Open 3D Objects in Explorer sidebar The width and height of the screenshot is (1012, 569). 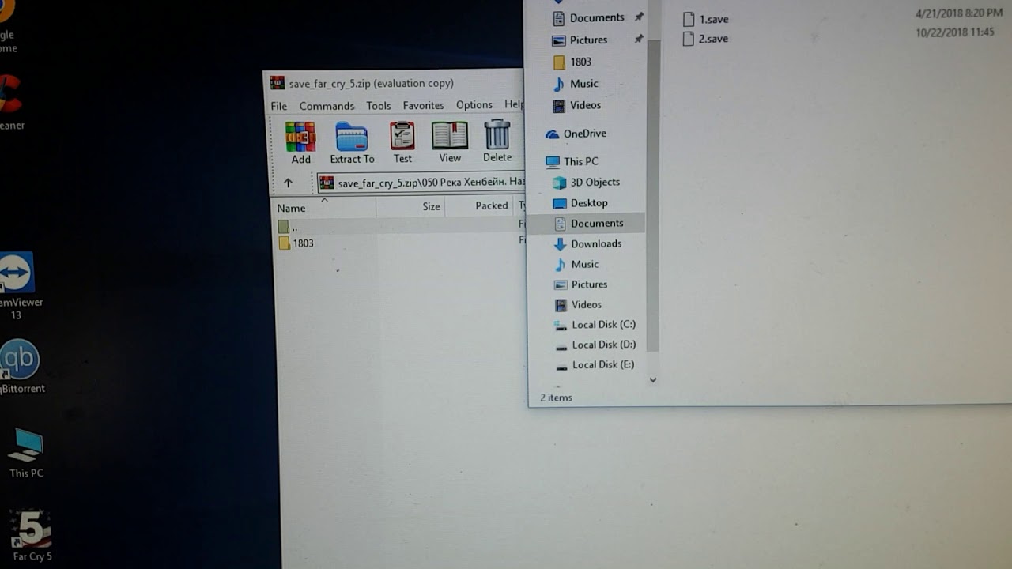(586, 182)
